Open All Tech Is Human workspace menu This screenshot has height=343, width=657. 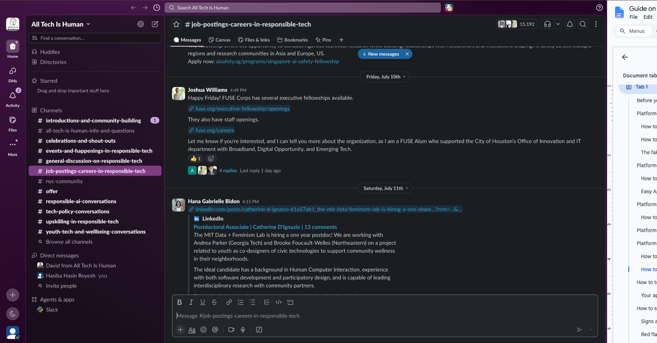coord(61,24)
